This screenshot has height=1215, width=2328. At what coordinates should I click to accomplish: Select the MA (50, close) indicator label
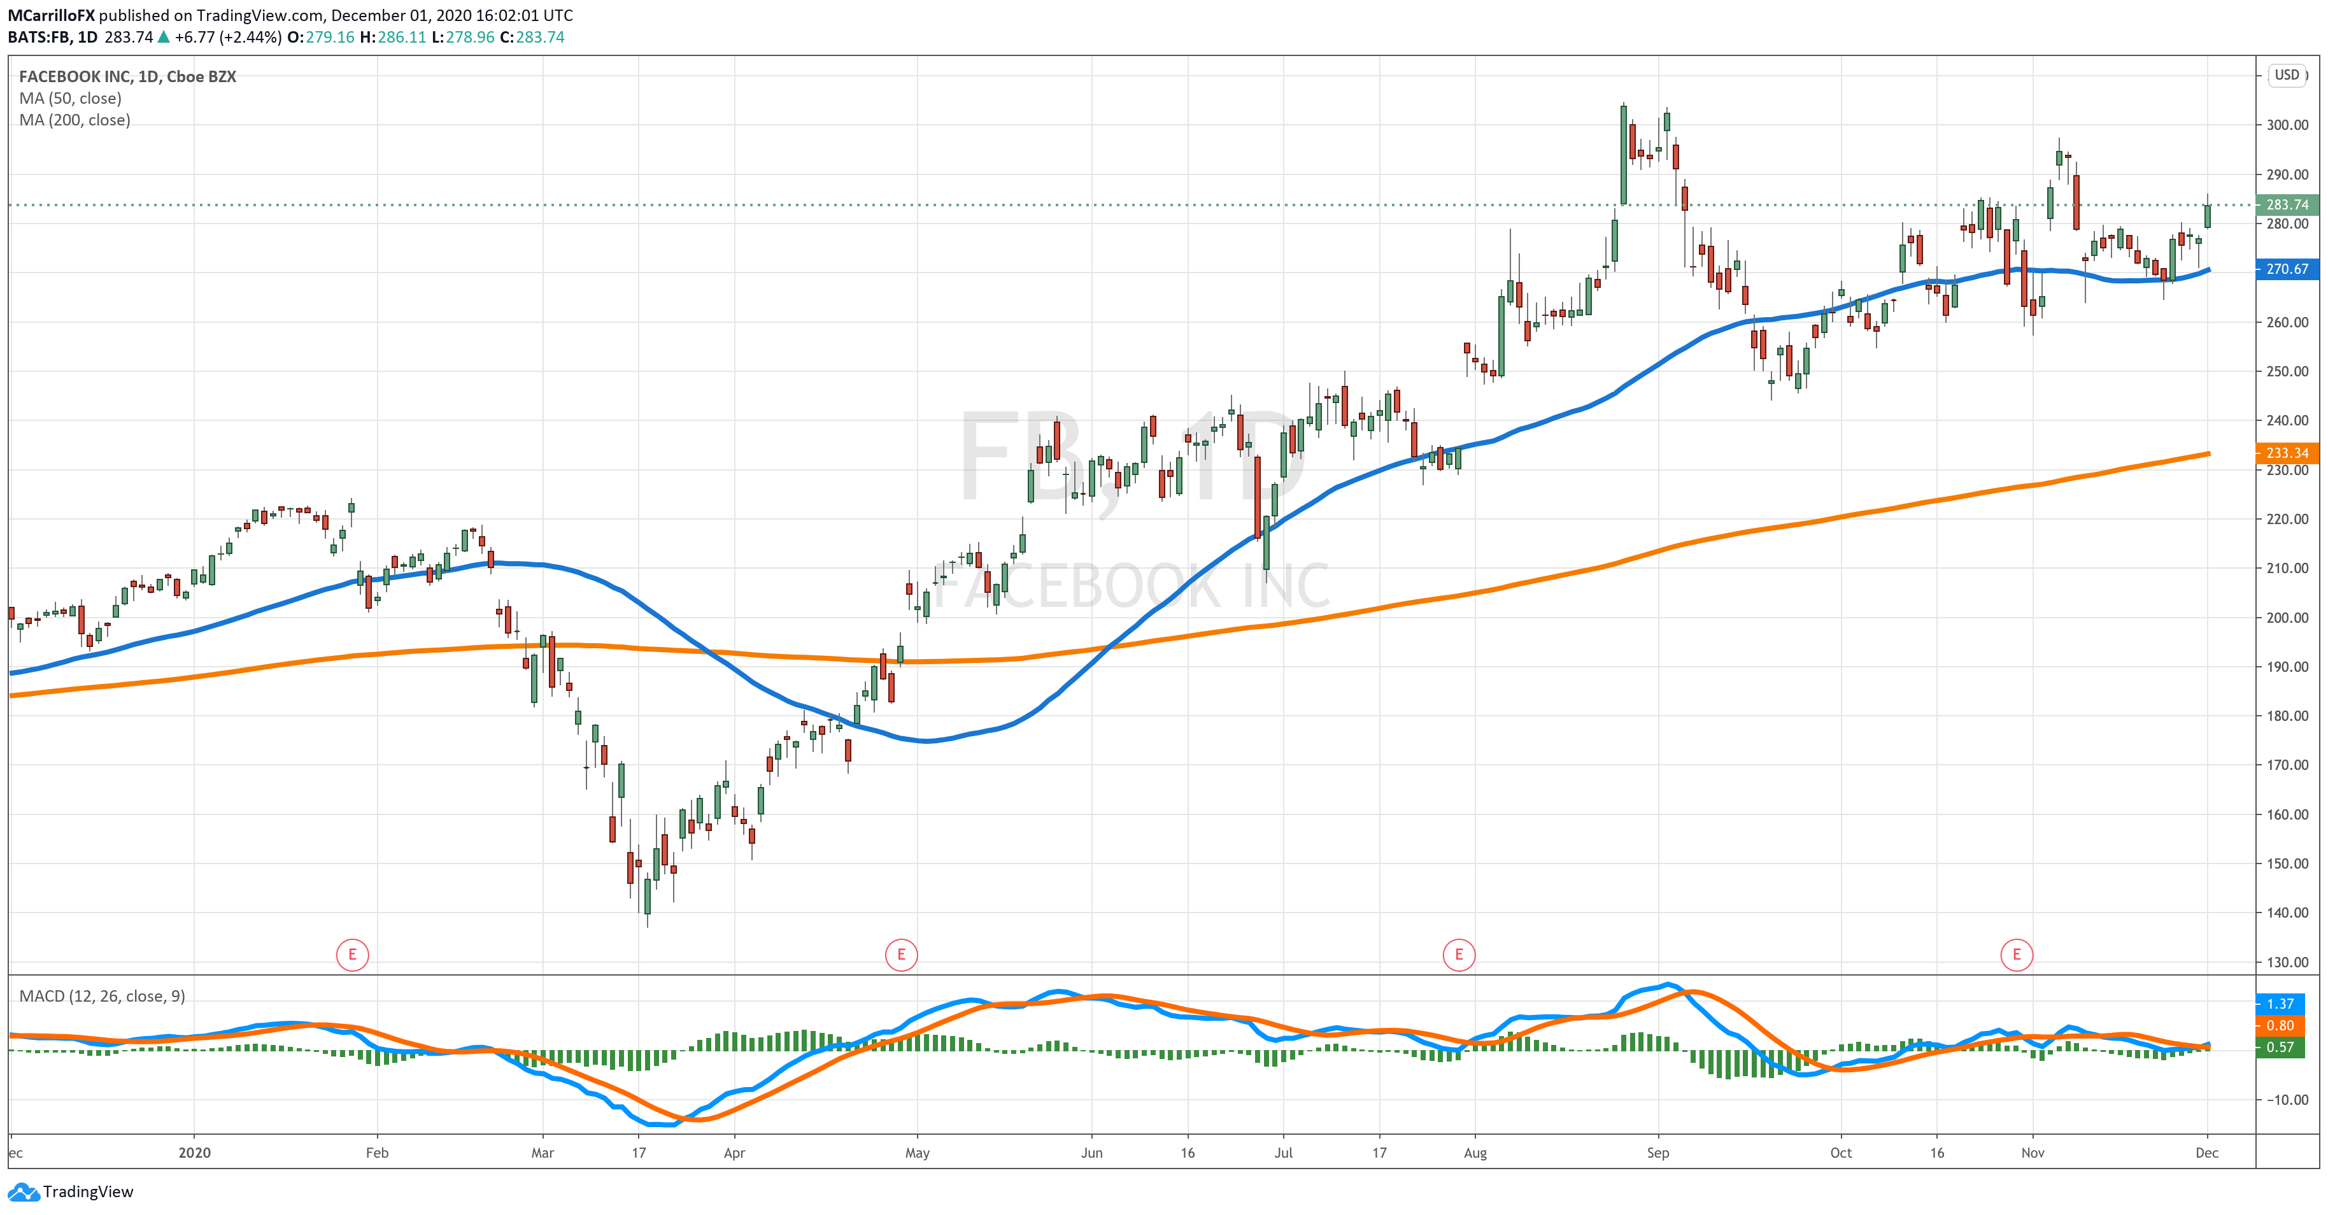71,99
